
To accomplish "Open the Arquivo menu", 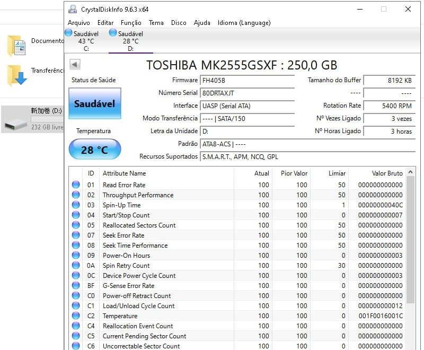I will [78, 23].
